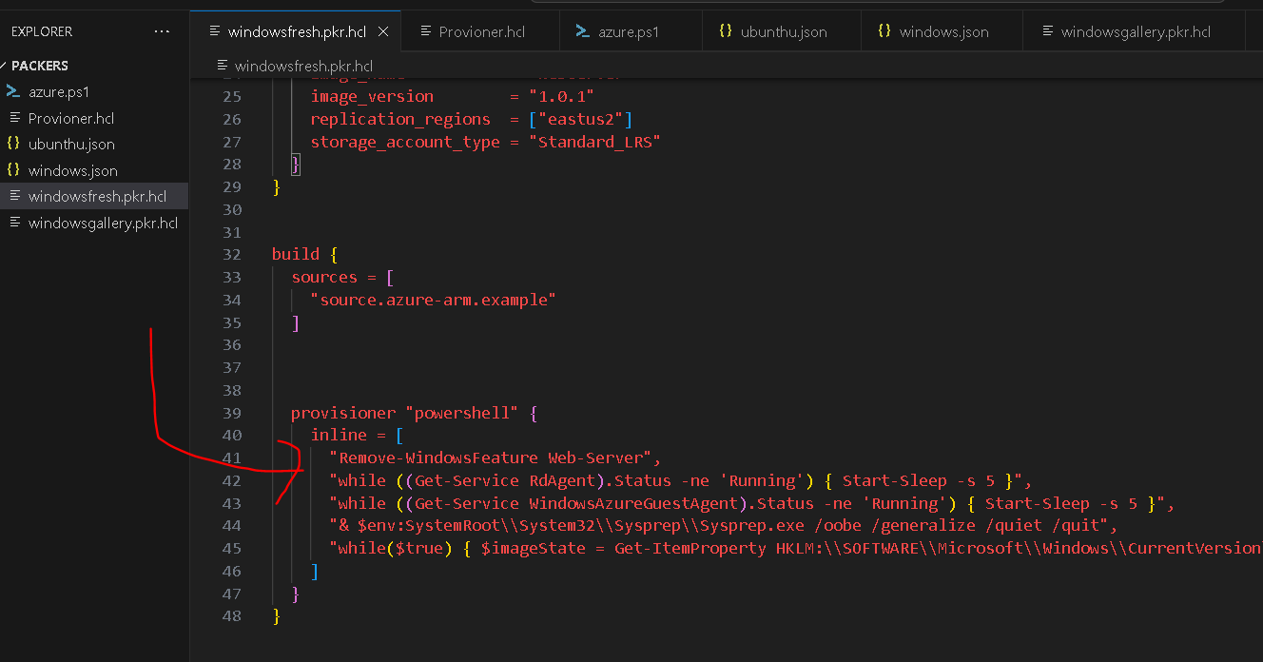Click the "Standard_LRS" string value
The height and width of the screenshot is (662, 1263).
(594, 142)
